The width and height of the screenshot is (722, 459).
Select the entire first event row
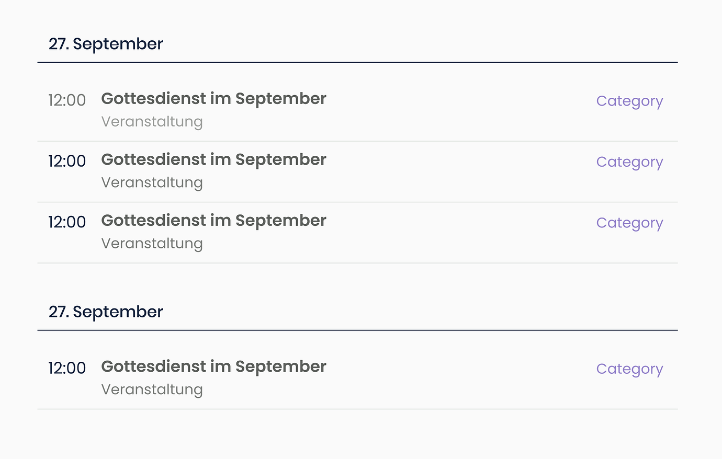(357, 109)
